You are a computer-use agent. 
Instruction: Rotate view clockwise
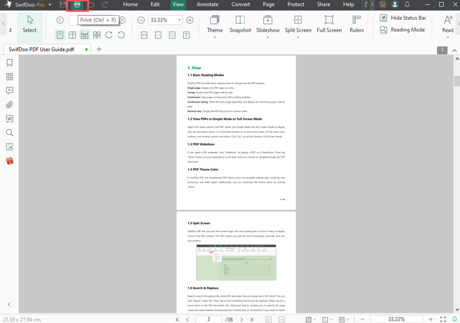pyautogui.click(x=109, y=35)
